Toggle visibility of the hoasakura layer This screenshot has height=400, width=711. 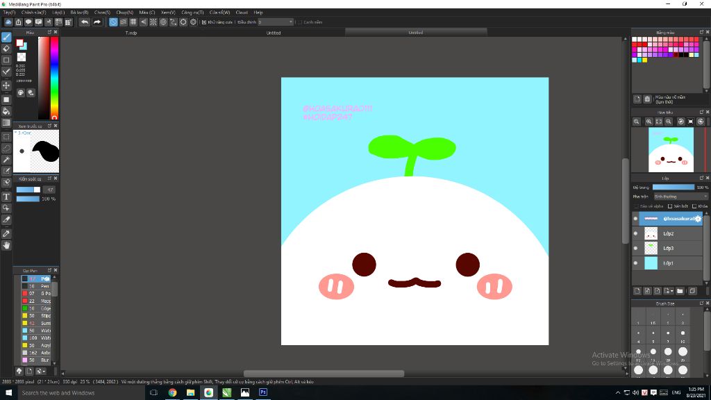[635, 219]
